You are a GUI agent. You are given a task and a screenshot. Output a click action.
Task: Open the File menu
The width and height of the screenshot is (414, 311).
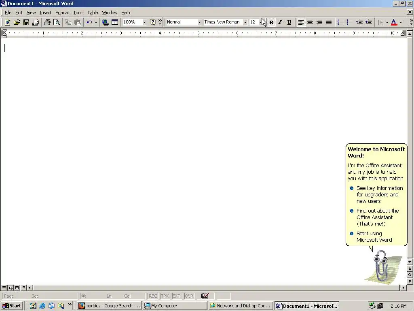coord(8,13)
